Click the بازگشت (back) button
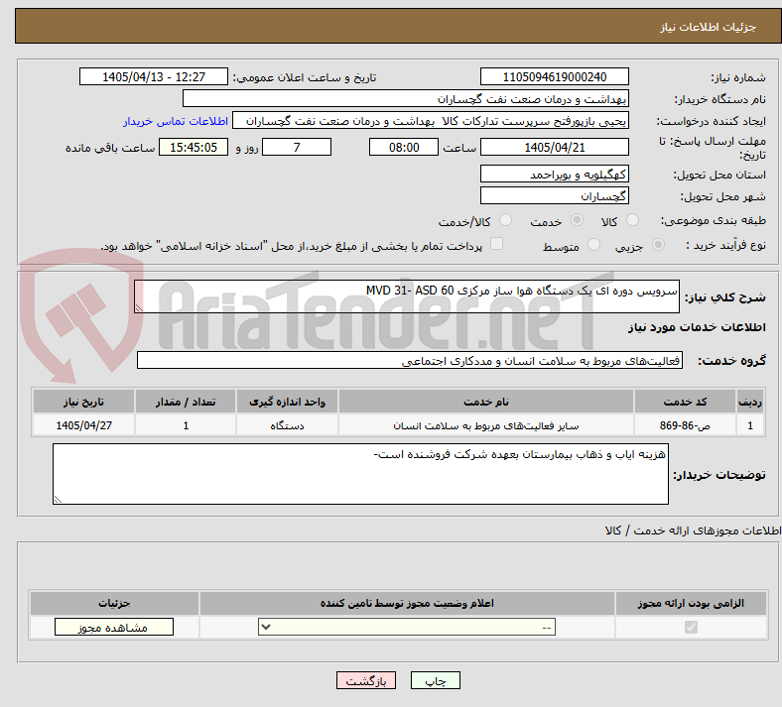 click(366, 680)
